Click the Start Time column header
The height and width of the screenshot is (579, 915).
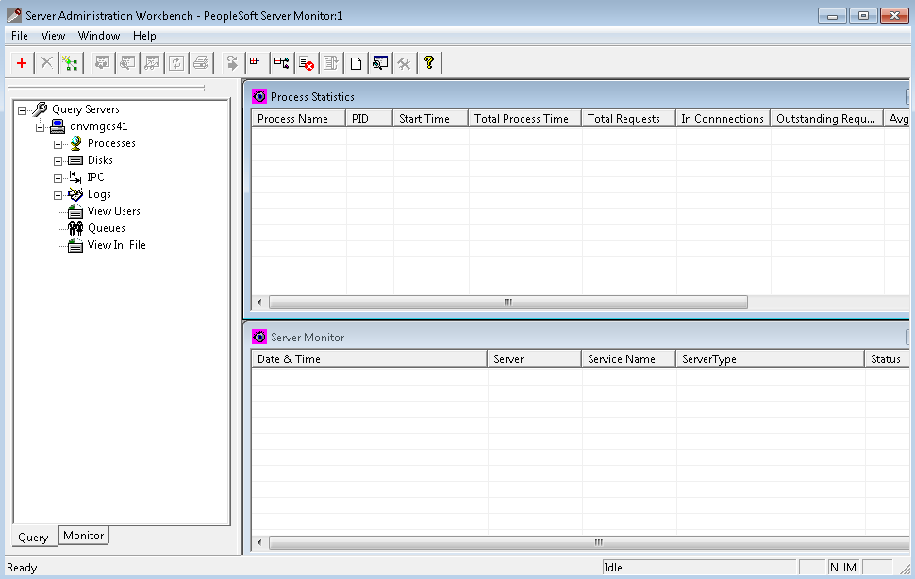pyautogui.click(x=430, y=119)
